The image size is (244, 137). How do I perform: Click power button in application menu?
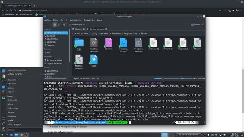(x=3, y=129)
